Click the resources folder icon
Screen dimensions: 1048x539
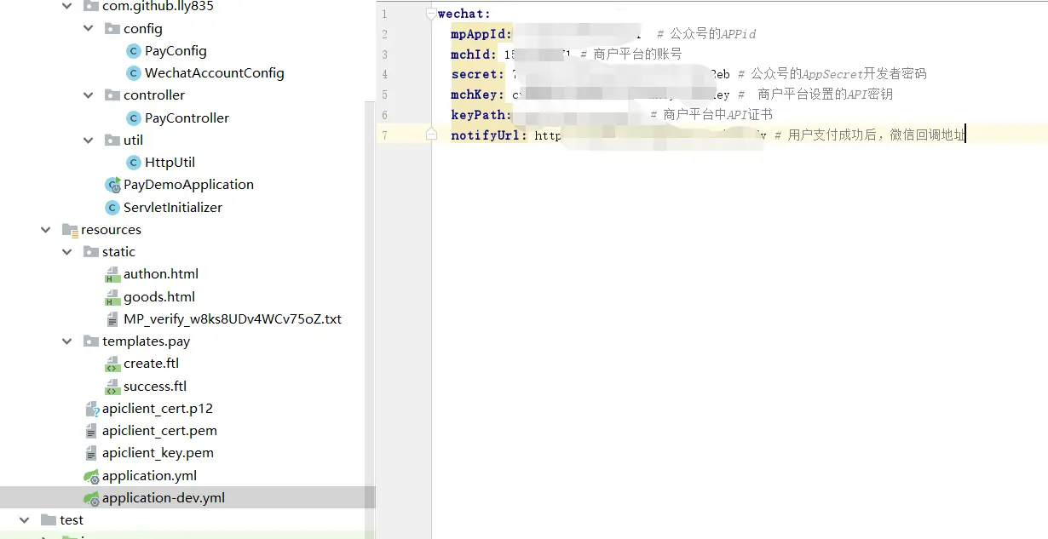coord(70,230)
